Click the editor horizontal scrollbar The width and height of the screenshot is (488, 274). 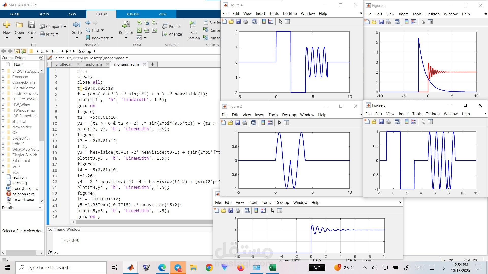pyautogui.click(x=142, y=222)
